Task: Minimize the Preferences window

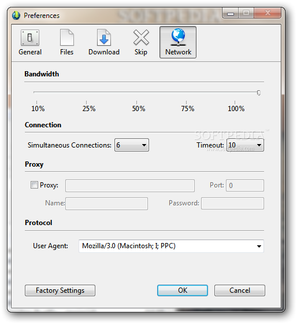Action: pyautogui.click(x=231, y=13)
